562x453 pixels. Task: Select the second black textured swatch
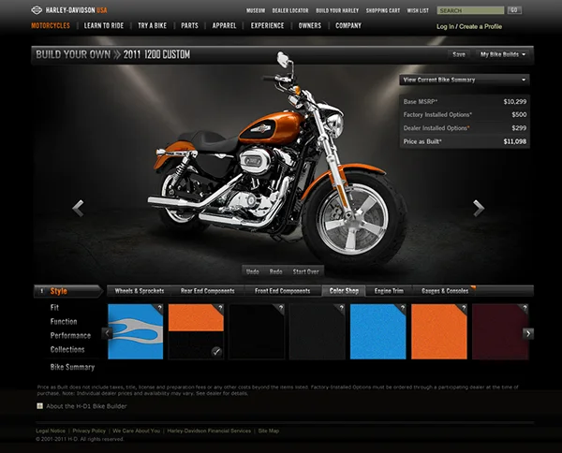[x=318, y=331]
